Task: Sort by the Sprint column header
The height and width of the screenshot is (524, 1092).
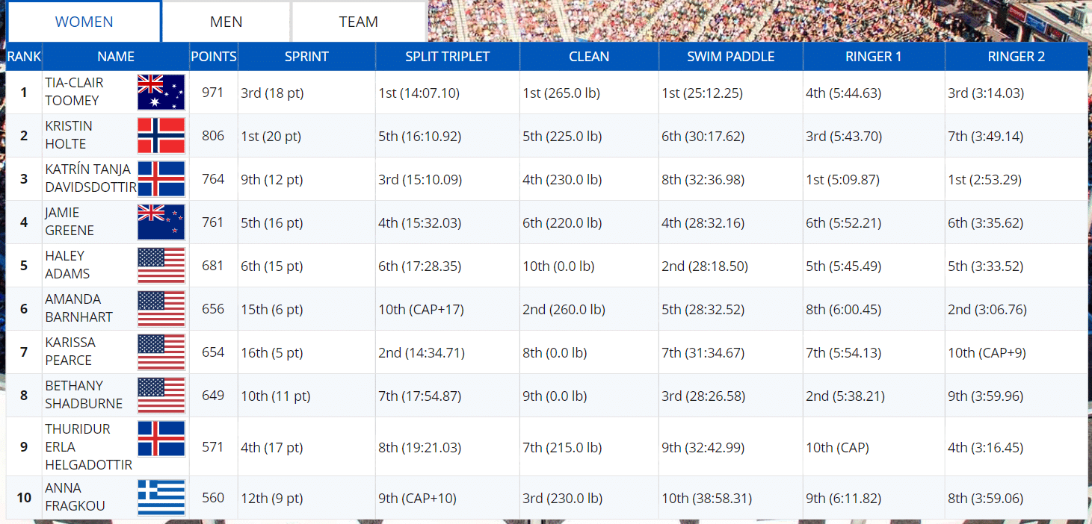Action: (x=306, y=57)
